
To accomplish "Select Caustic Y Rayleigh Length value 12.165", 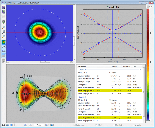I will pos(114,109).
